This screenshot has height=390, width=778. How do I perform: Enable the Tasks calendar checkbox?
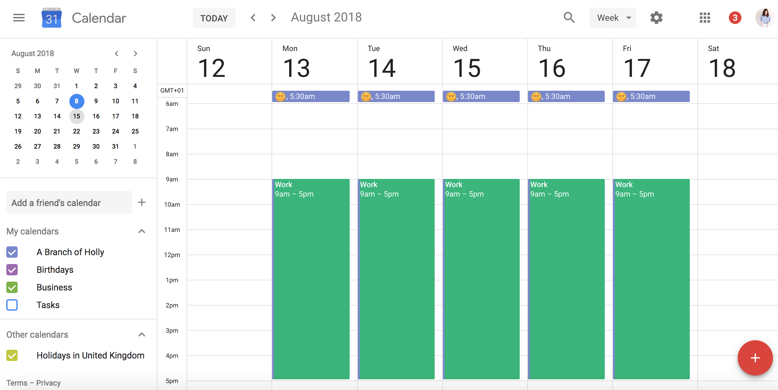12,305
